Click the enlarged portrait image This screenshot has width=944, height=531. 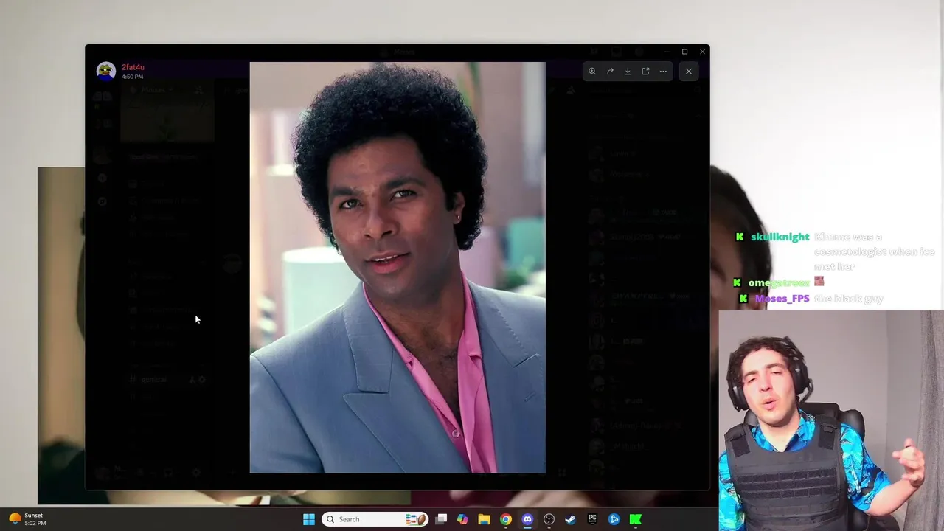tap(398, 267)
